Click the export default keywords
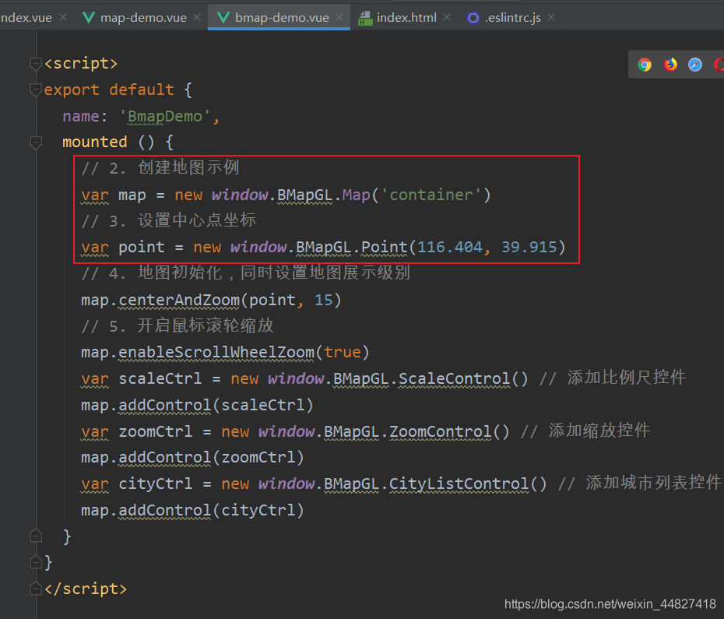Screen dimensions: 724x619 click(109, 90)
